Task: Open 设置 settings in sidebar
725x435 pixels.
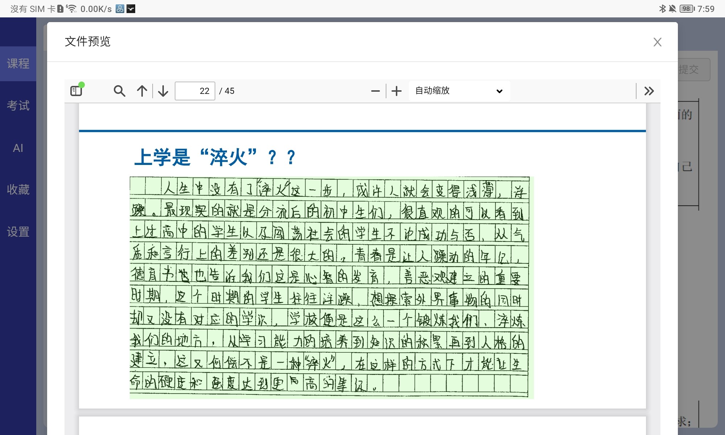Action: click(x=18, y=232)
